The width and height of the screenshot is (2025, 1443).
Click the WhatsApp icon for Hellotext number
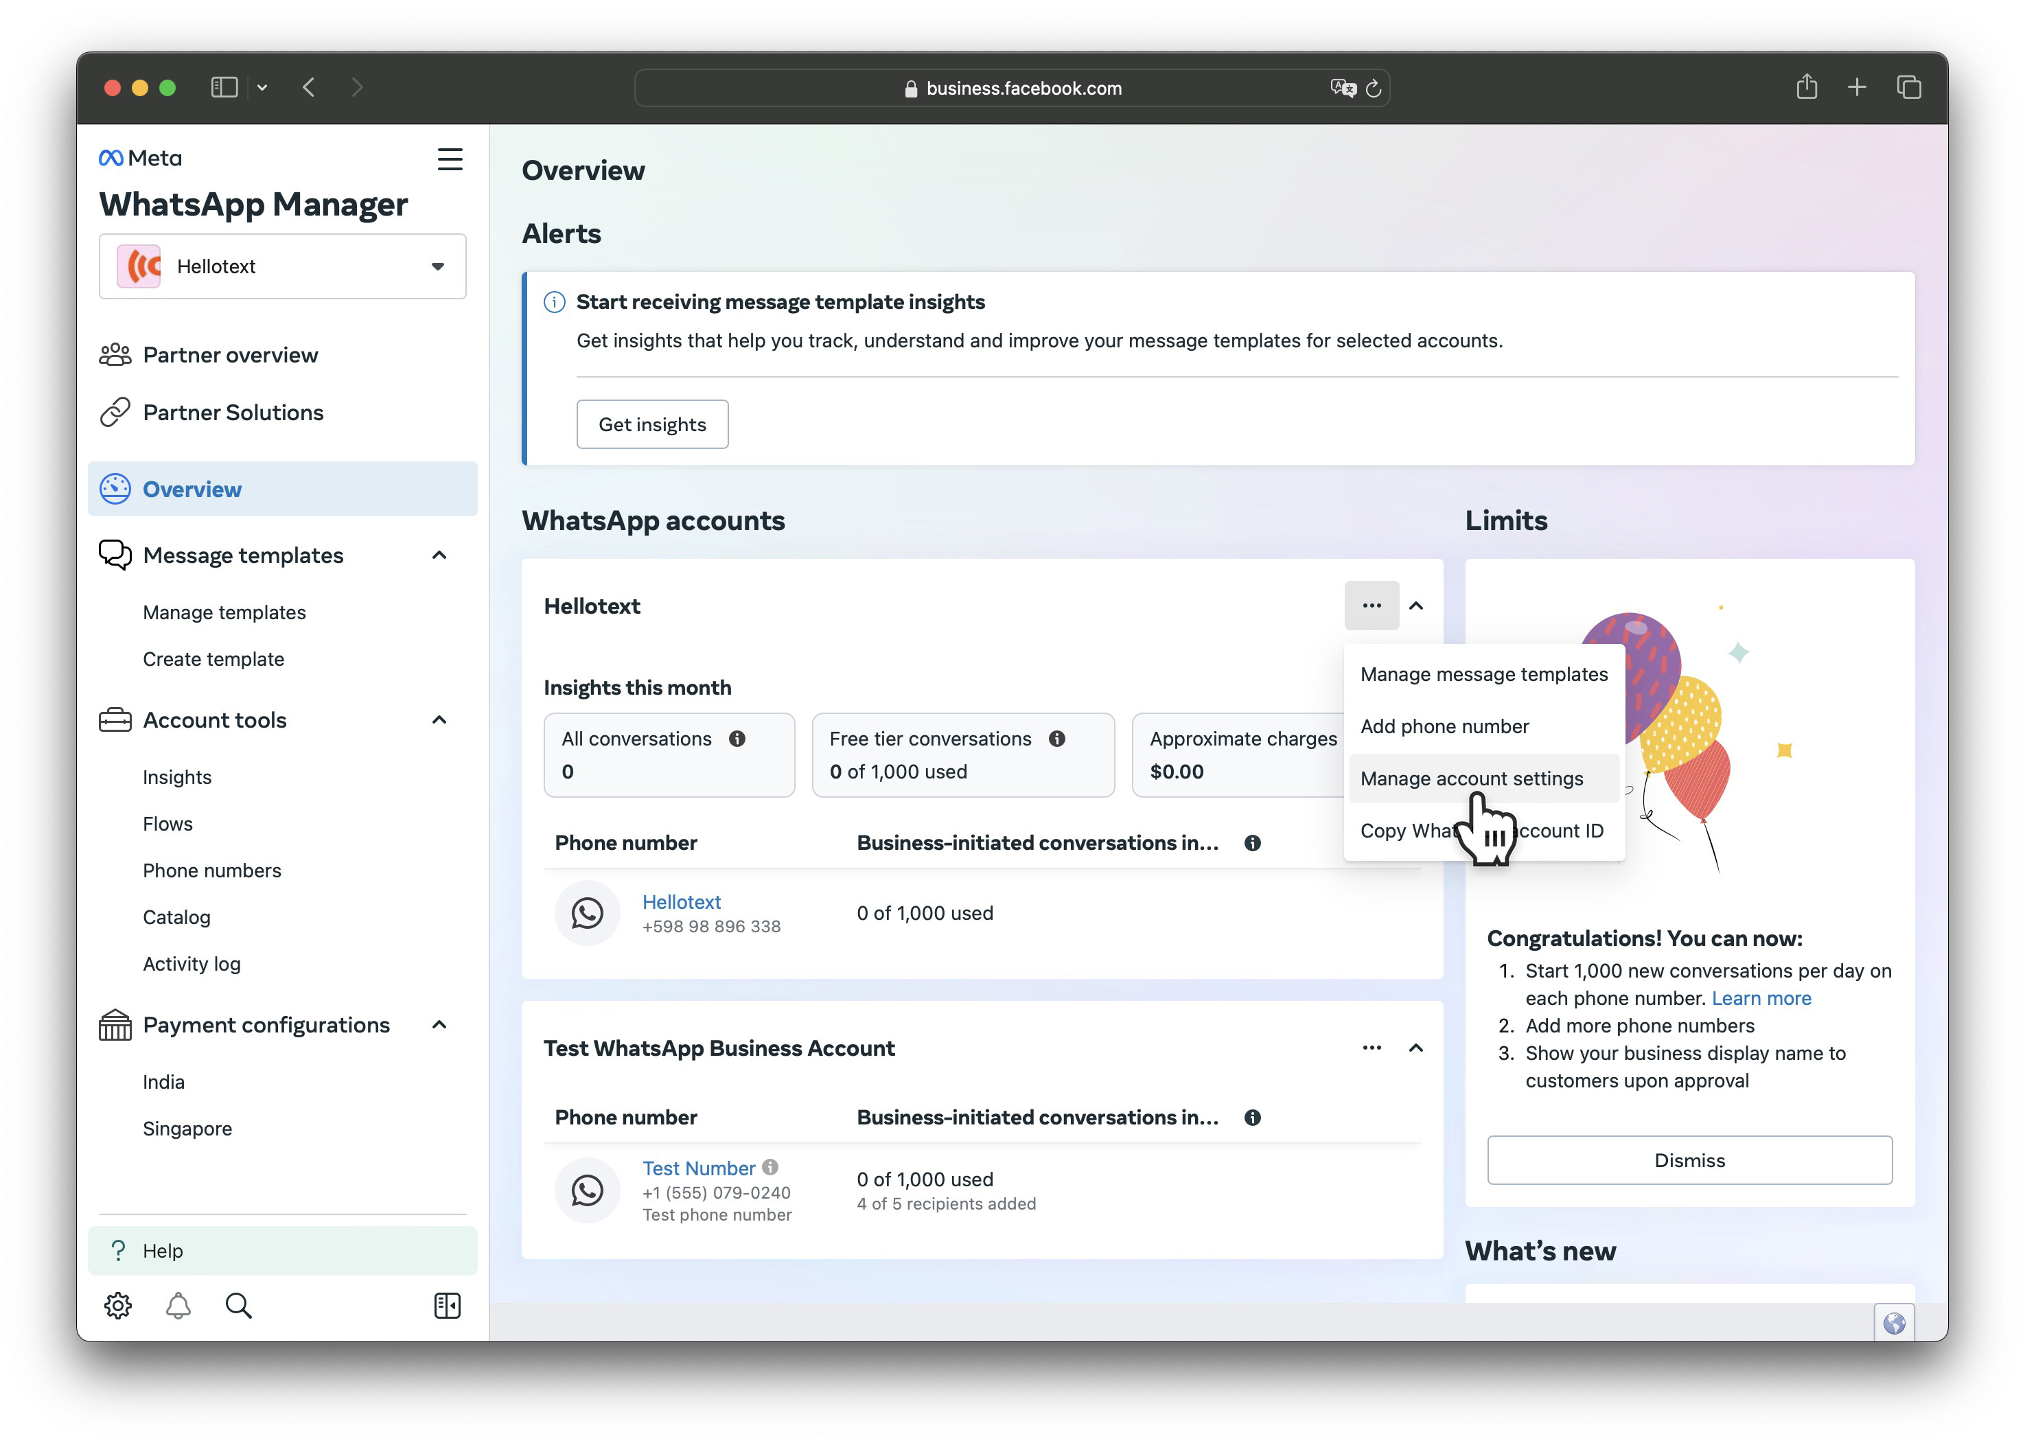pyautogui.click(x=588, y=912)
